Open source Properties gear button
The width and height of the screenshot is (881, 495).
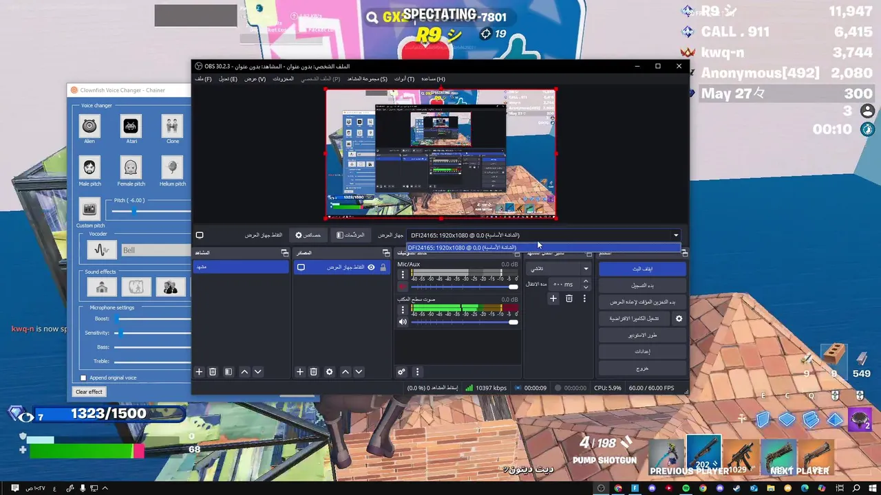308,235
